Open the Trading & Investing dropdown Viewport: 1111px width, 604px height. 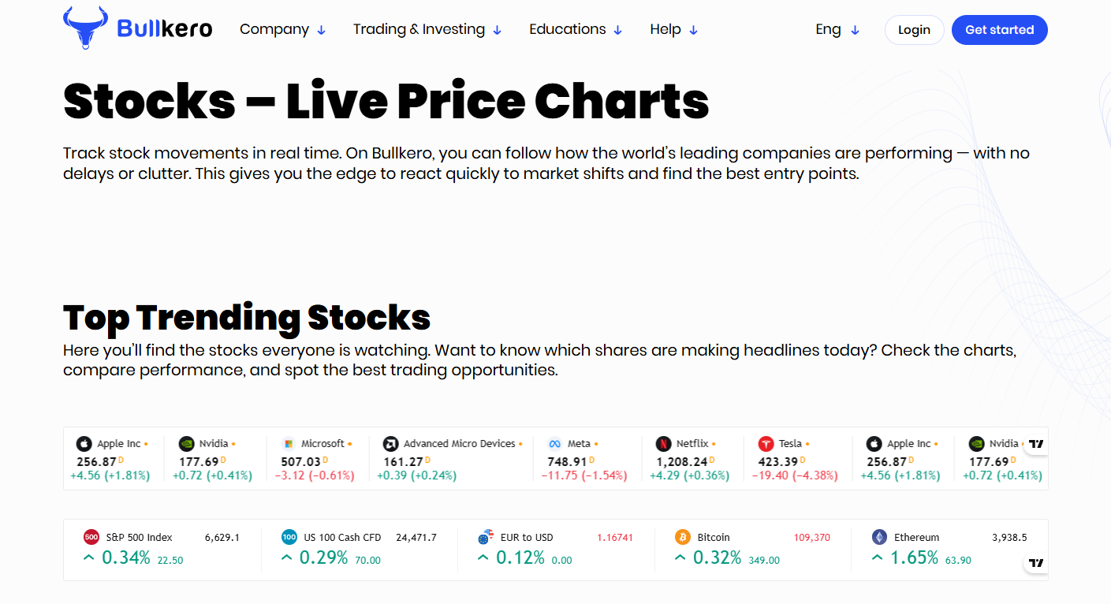pyautogui.click(x=427, y=30)
